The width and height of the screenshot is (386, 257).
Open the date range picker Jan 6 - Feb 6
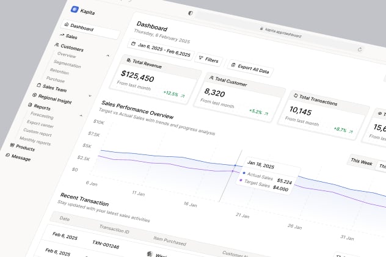point(160,50)
